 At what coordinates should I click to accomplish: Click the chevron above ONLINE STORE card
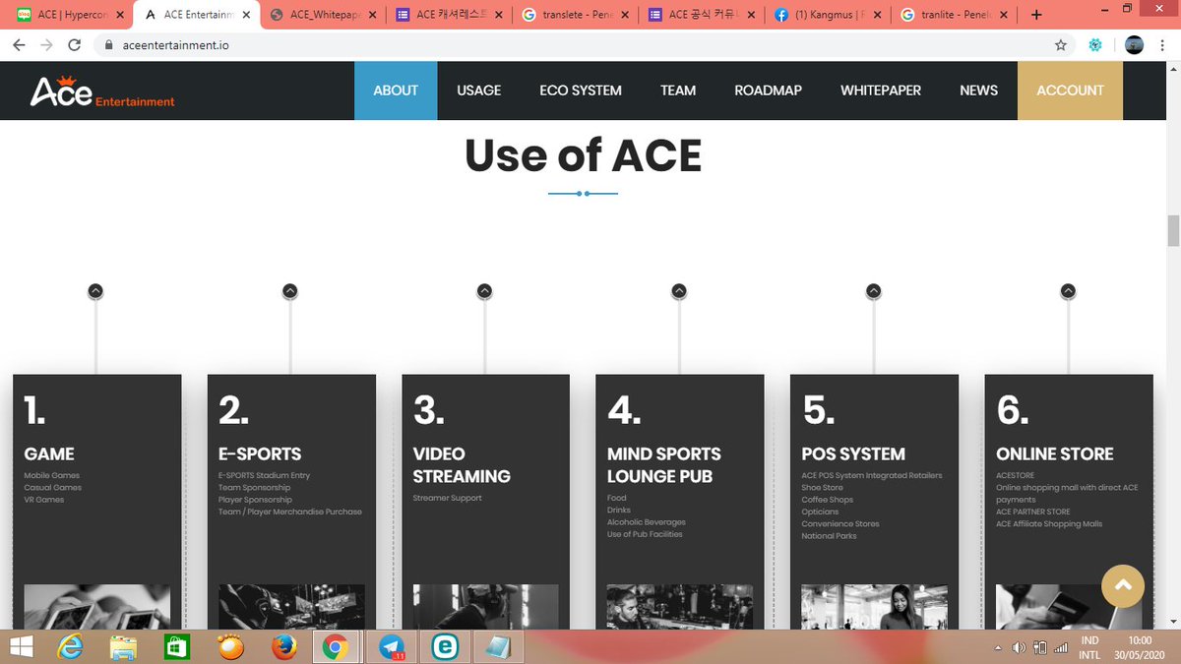tap(1068, 291)
